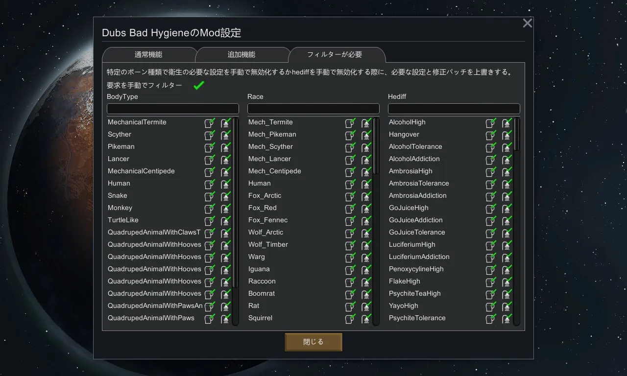Switch to the 通常機能 tab

click(148, 55)
